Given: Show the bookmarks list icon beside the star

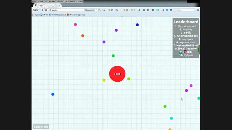Looking at the screenshot, I should [x=148, y=10].
